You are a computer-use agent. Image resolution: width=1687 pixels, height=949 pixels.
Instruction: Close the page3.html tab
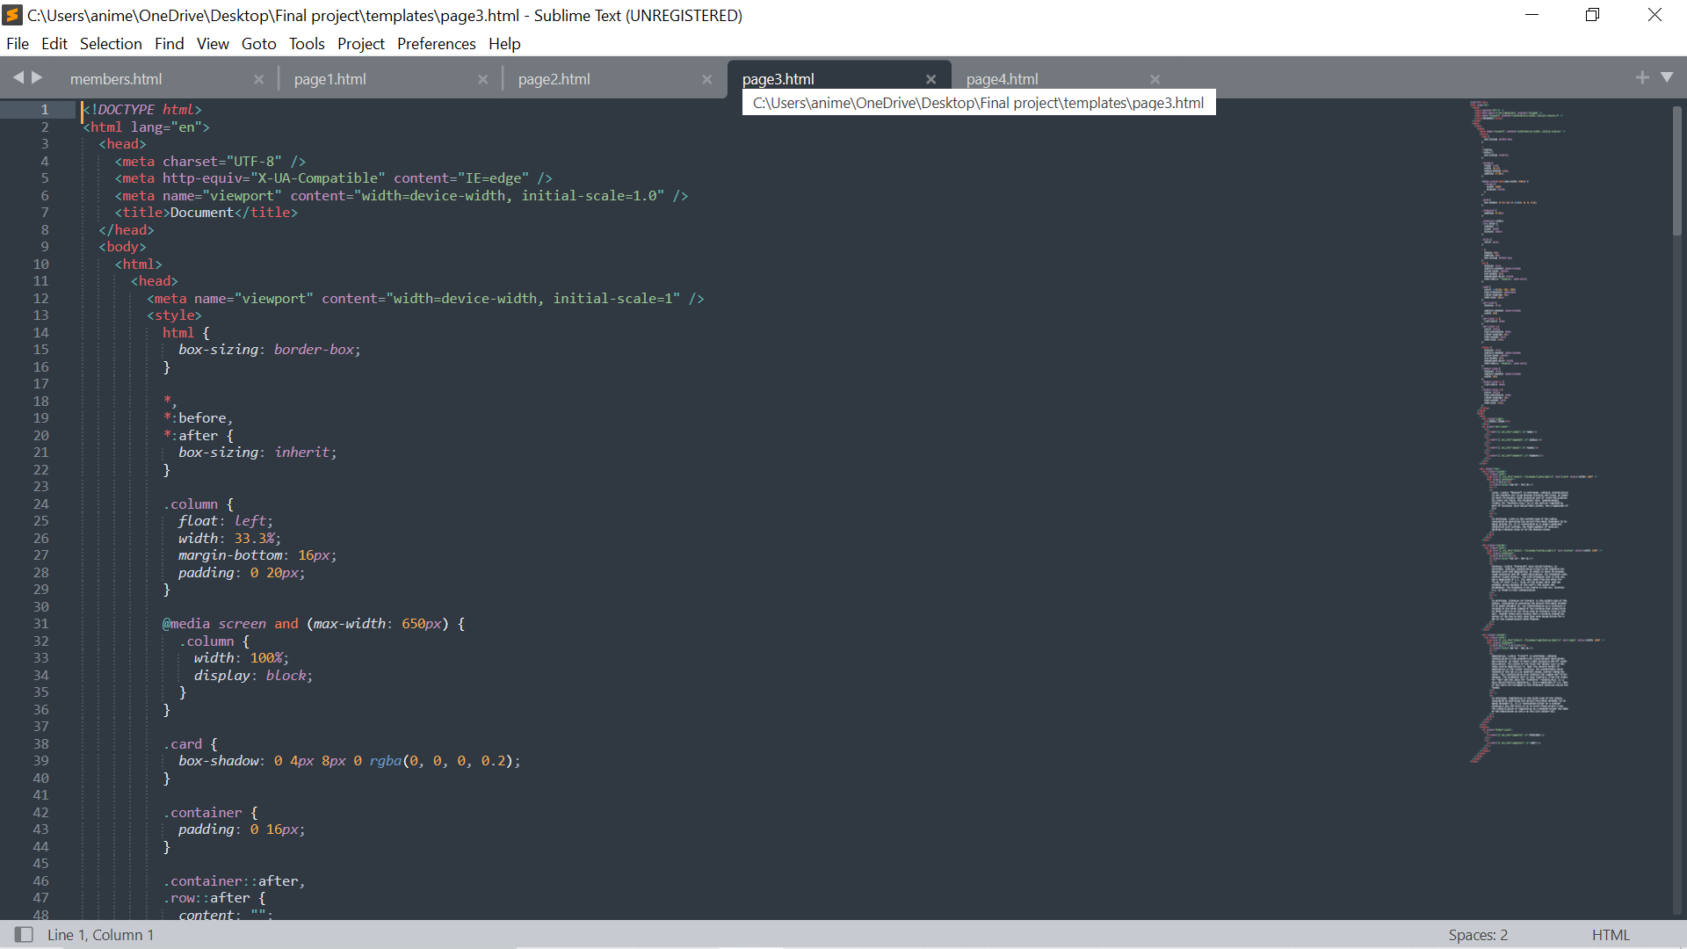[930, 79]
